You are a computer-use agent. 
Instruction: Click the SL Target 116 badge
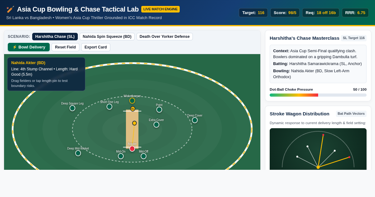tap(354, 38)
